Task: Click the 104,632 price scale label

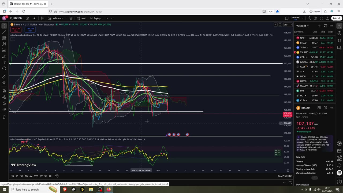Action: tap(287, 123)
